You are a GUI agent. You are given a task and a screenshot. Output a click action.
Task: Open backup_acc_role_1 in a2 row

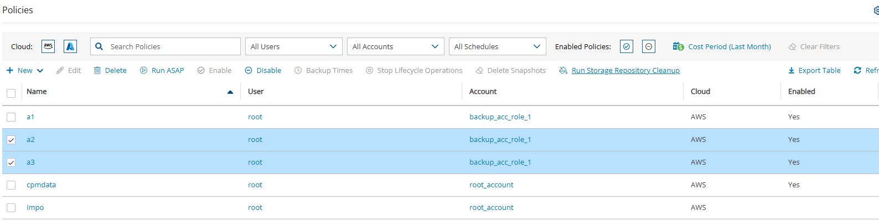pyautogui.click(x=500, y=140)
